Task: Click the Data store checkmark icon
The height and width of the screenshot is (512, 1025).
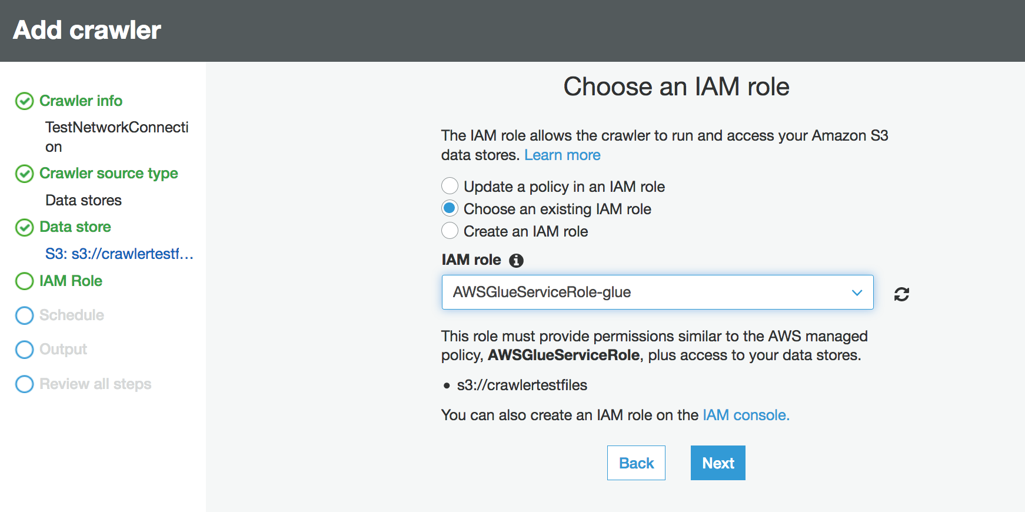Action: click(24, 227)
